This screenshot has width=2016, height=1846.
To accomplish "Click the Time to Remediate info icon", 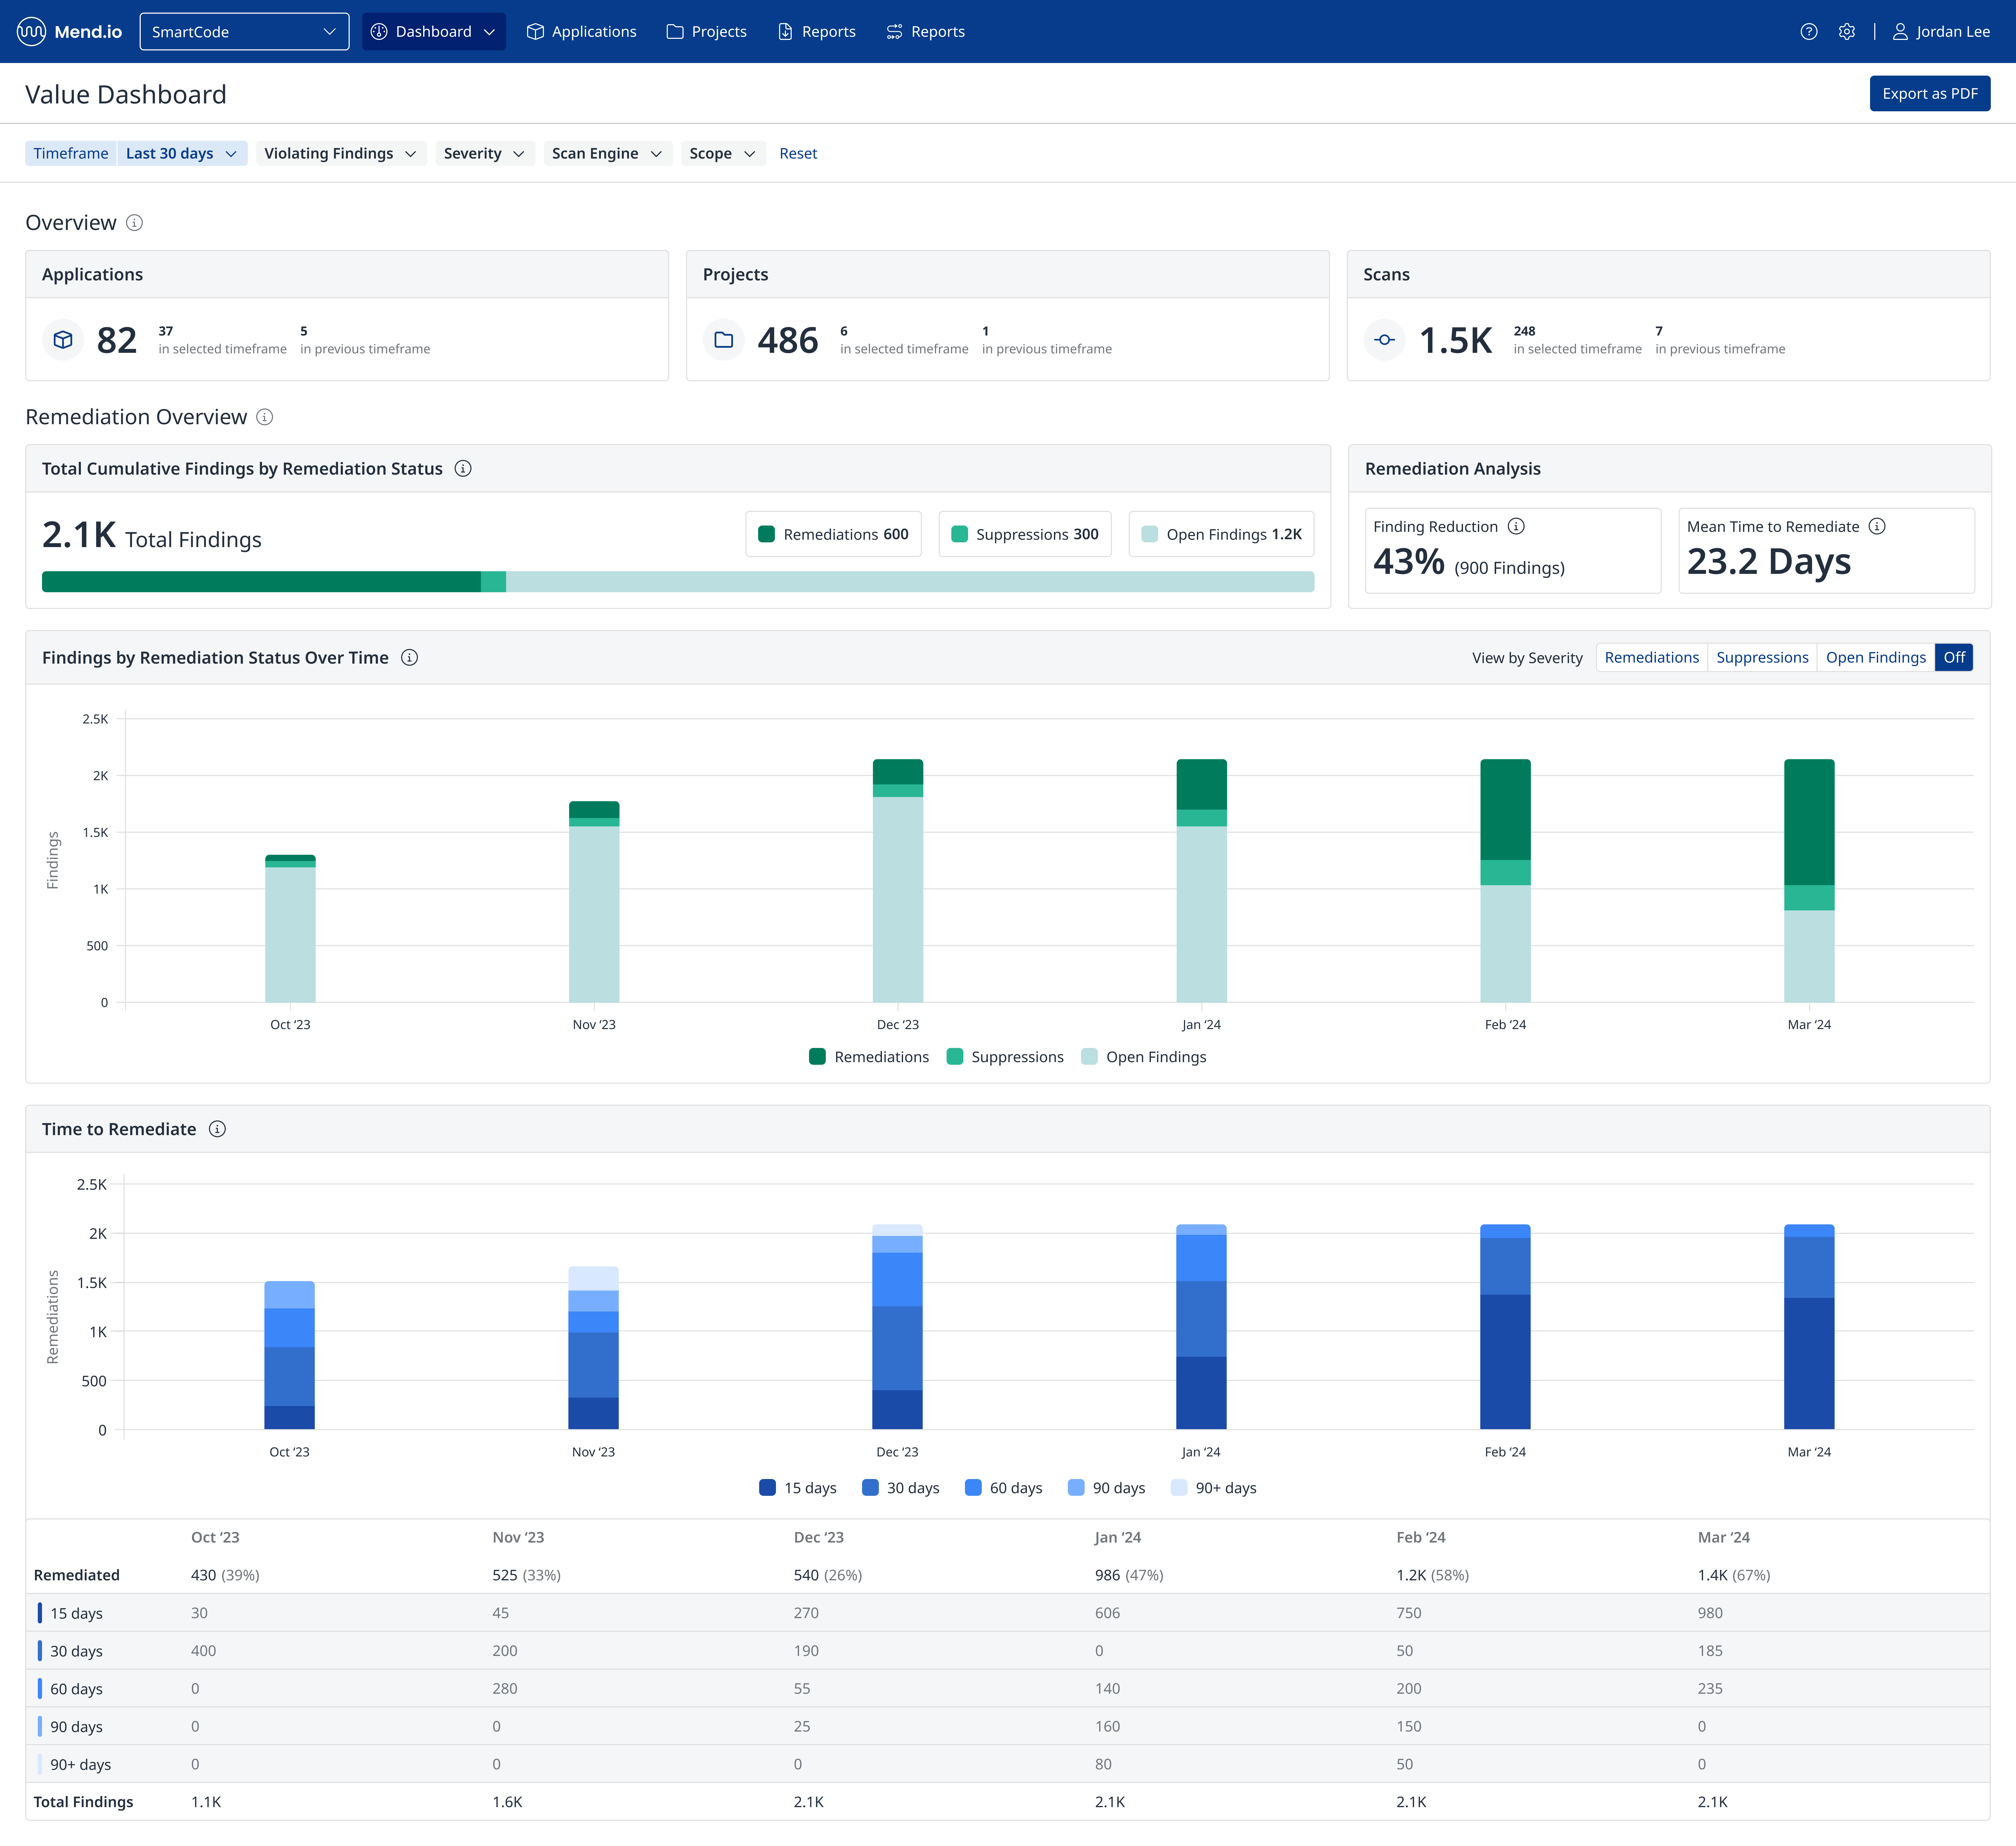I will (217, 1129).
